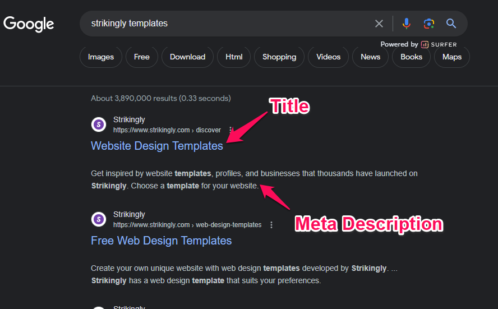Switch to Videos results
498x309 pixels.
click(329, 57)
